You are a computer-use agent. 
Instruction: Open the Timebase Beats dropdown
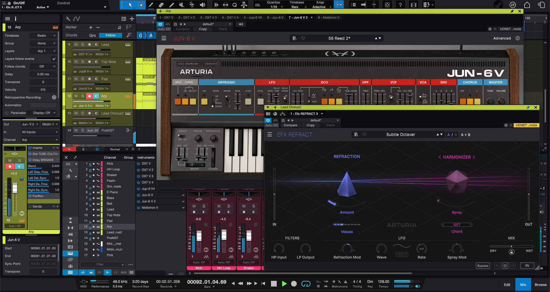tap(43, 35)
